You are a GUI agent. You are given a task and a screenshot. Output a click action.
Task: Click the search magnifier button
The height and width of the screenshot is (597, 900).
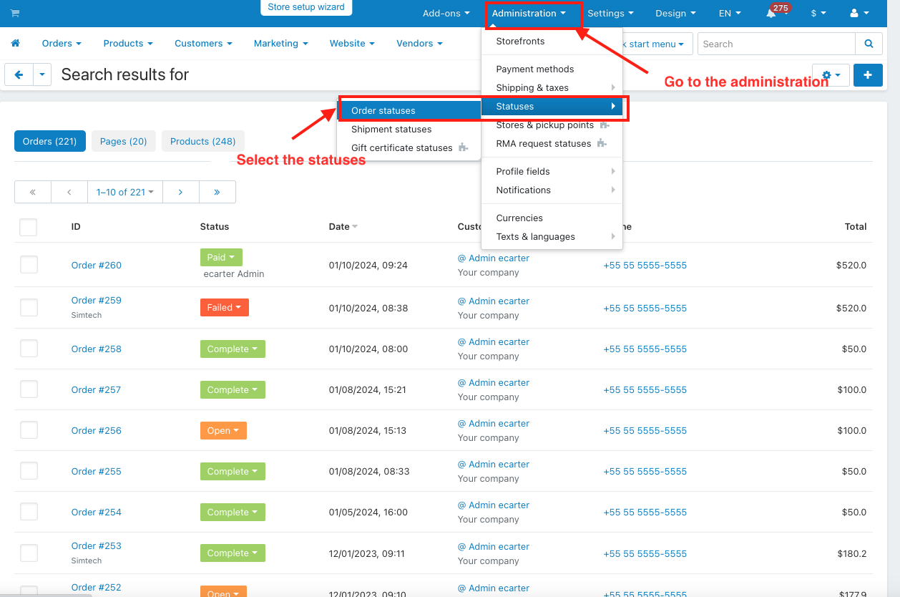pos(869,44)
